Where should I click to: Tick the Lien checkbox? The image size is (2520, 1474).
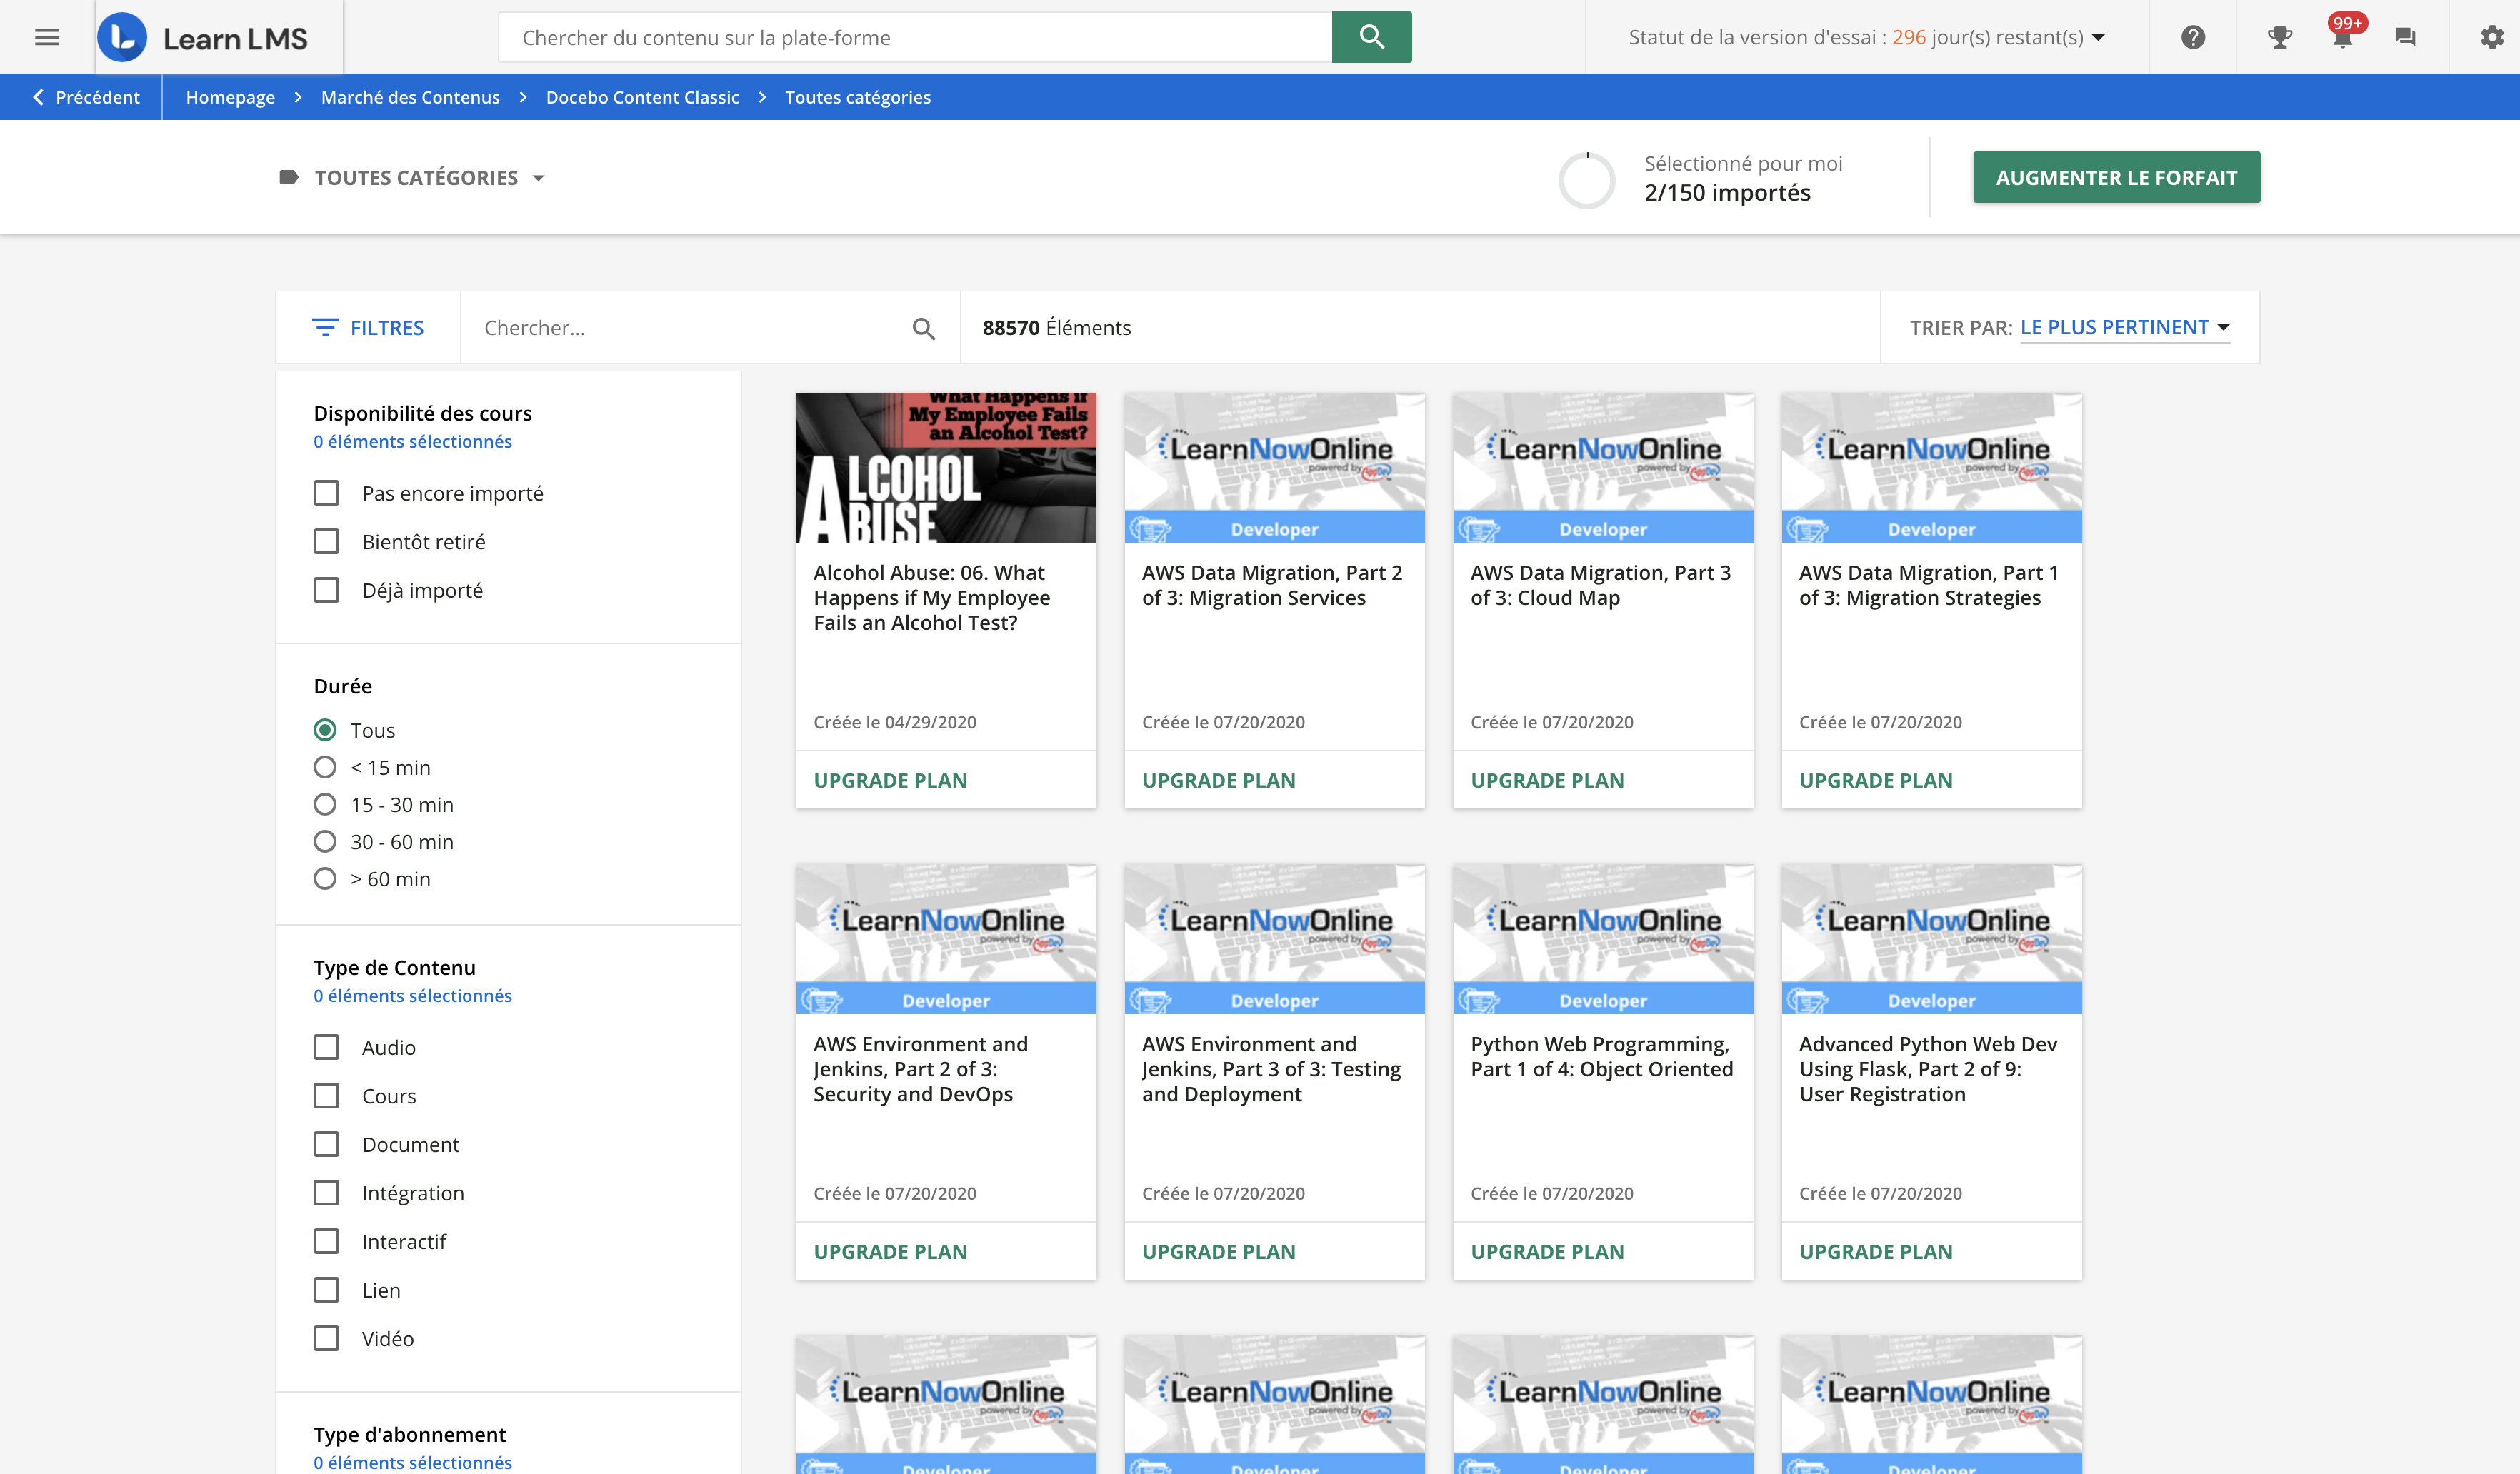click(x=326, y=1290)
